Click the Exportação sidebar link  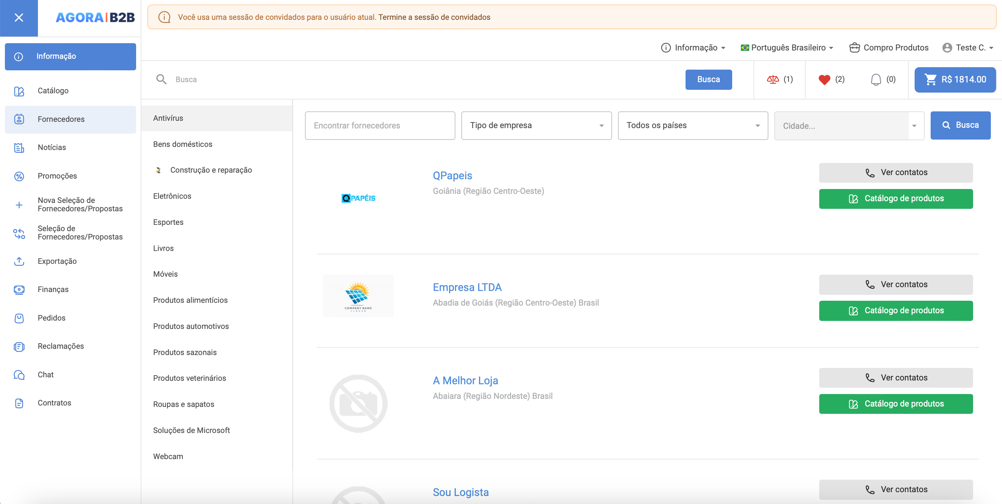pyautogui.click(x=56, y=260)
